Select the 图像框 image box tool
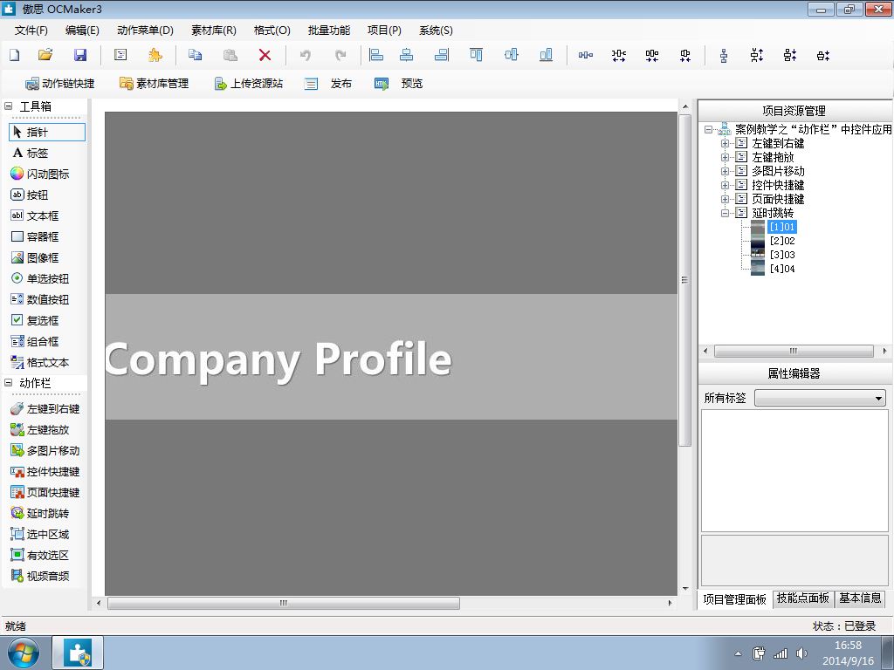This screenshot has height=670, width=894. point(35,257)
